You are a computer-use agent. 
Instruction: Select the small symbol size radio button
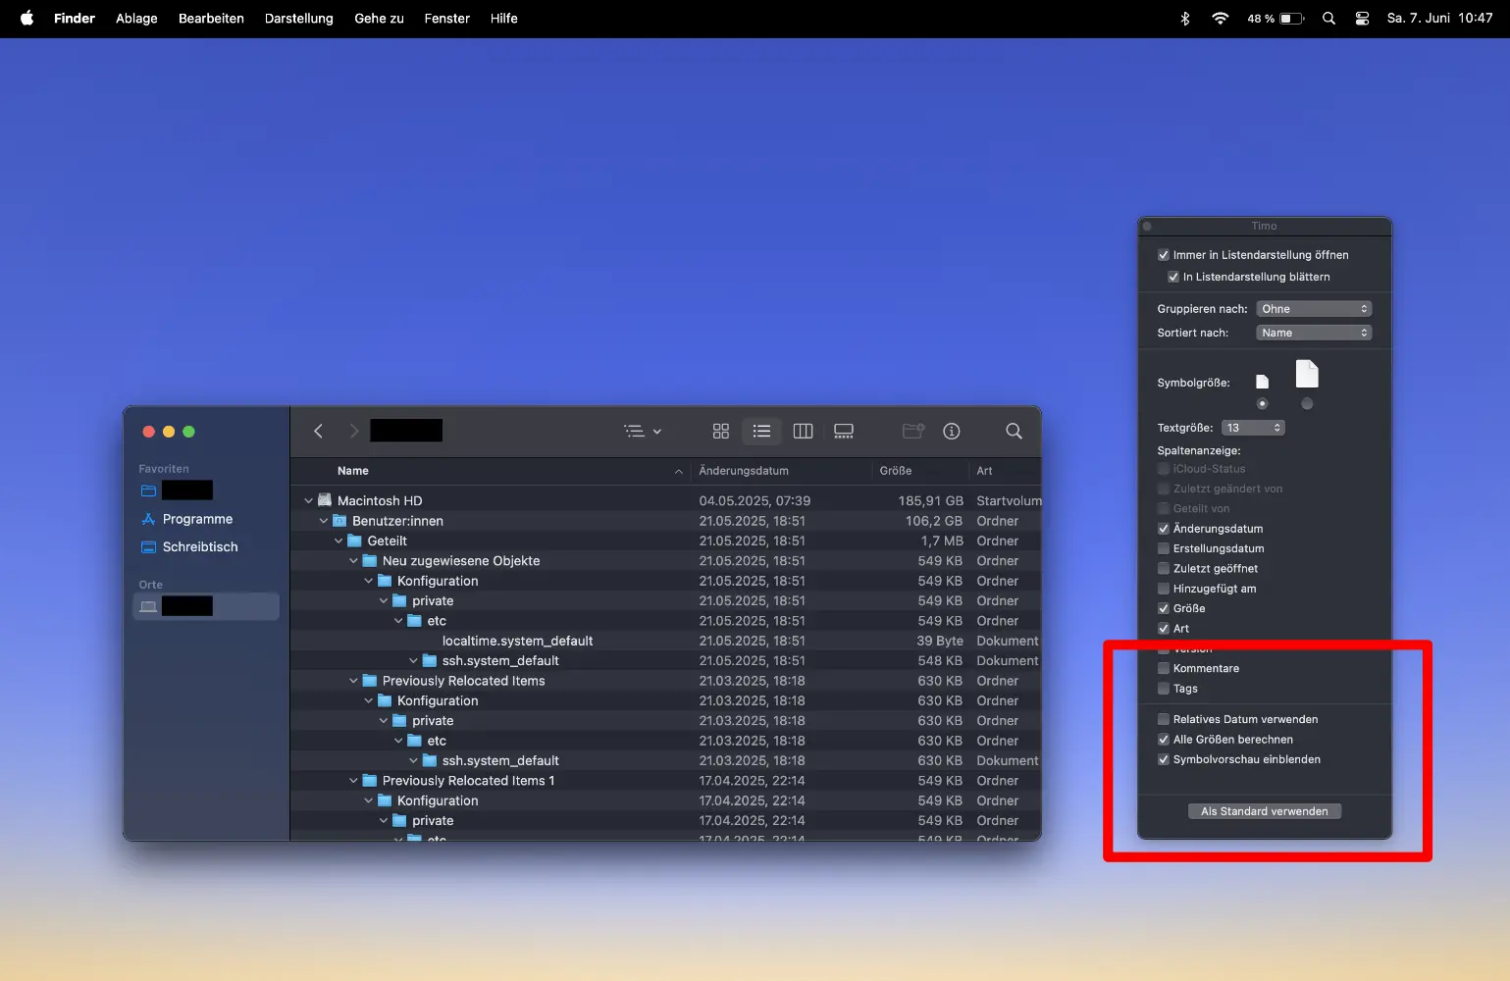click(1262, 404)
